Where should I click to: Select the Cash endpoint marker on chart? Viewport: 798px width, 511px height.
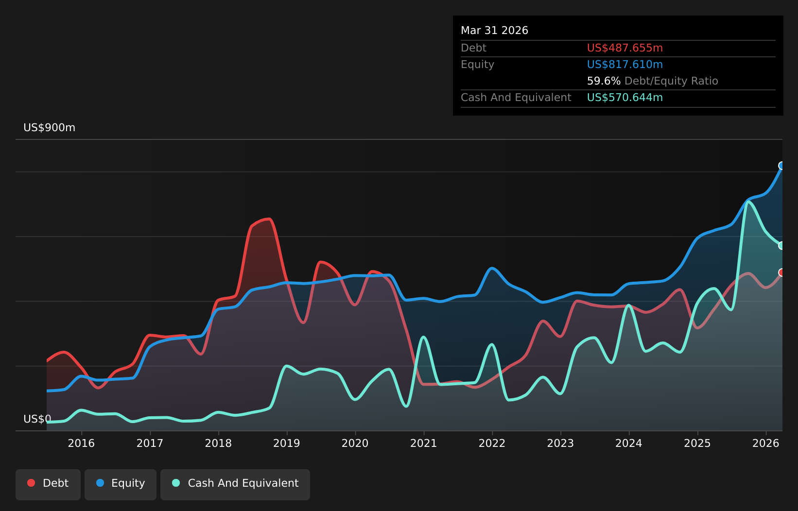coord(782,246)
